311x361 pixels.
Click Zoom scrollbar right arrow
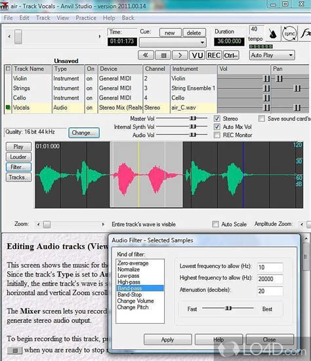point(103,224)
